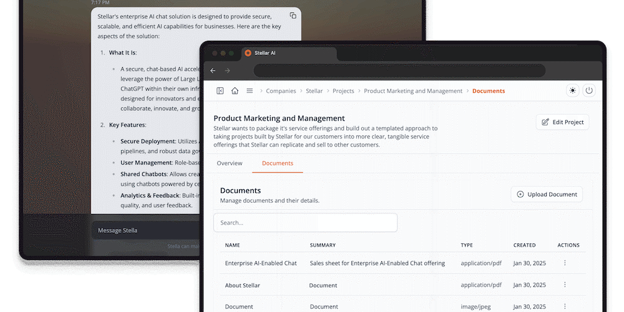Open Product Marketing and Management breadcrumb
This screenshot has height=312, width=624.
pyautogui.click(x=413, y=90)
